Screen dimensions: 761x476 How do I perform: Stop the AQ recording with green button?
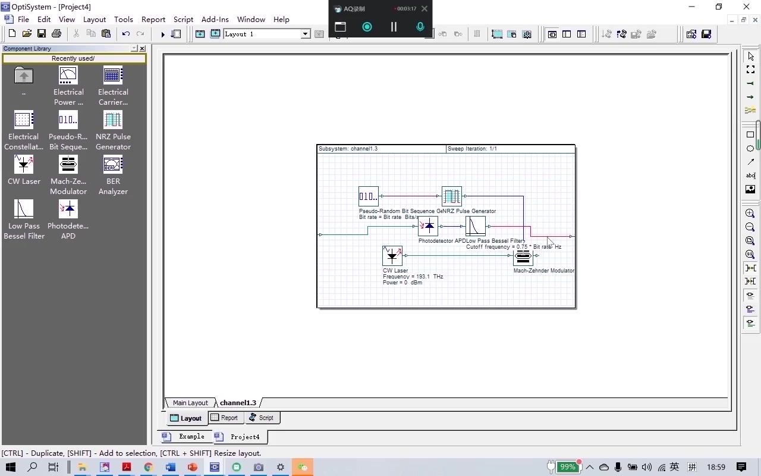367,27
